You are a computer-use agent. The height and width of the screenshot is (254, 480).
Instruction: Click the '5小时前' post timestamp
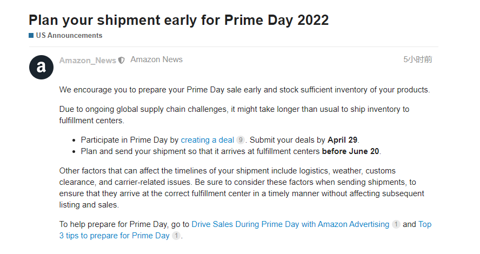pos(417,59)
